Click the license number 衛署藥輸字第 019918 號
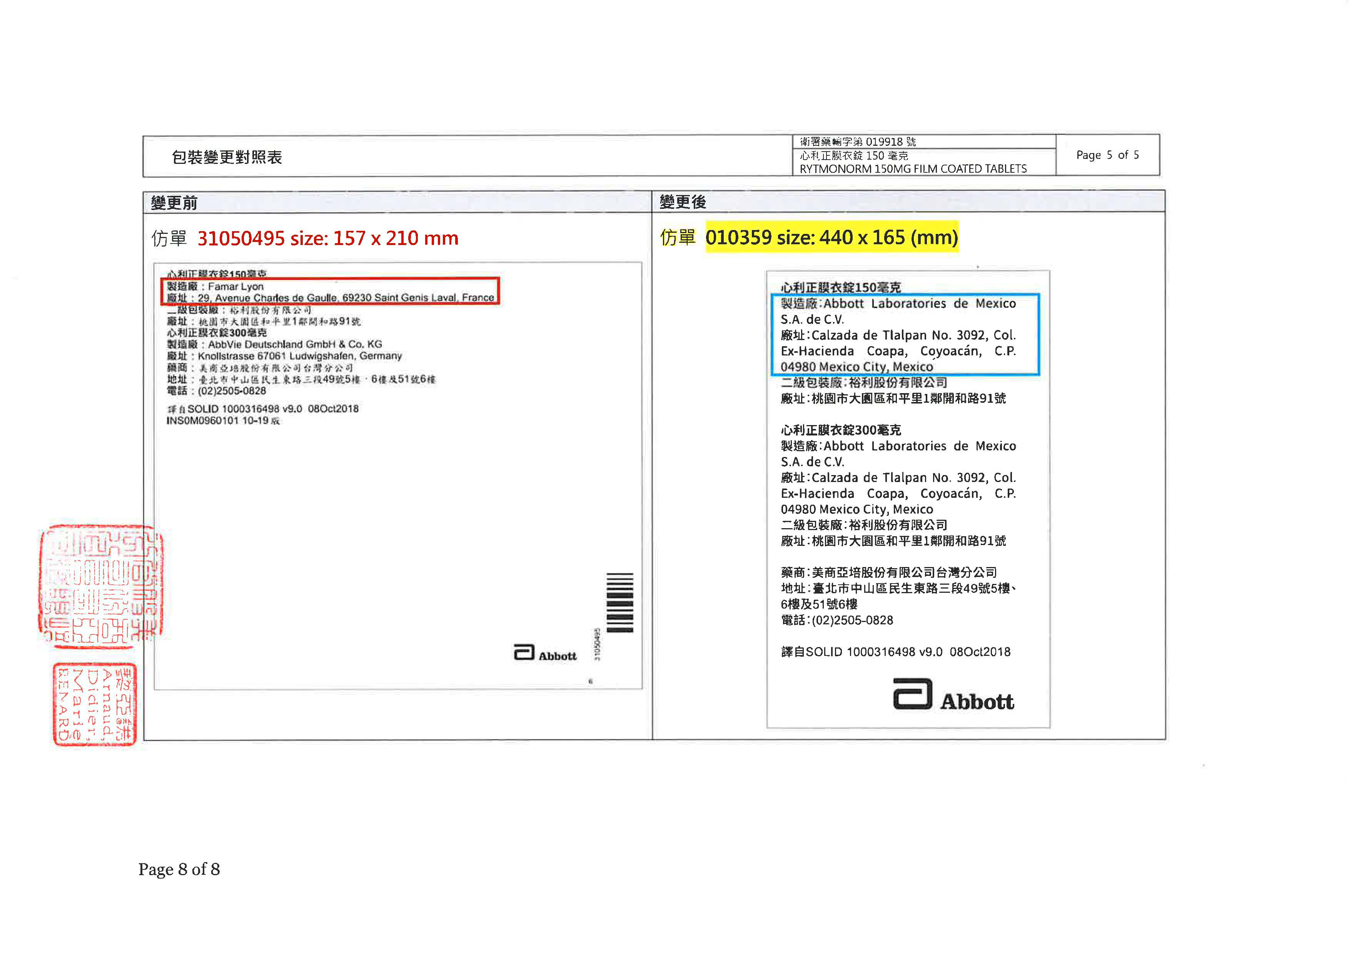 click(x=857, y=142)
